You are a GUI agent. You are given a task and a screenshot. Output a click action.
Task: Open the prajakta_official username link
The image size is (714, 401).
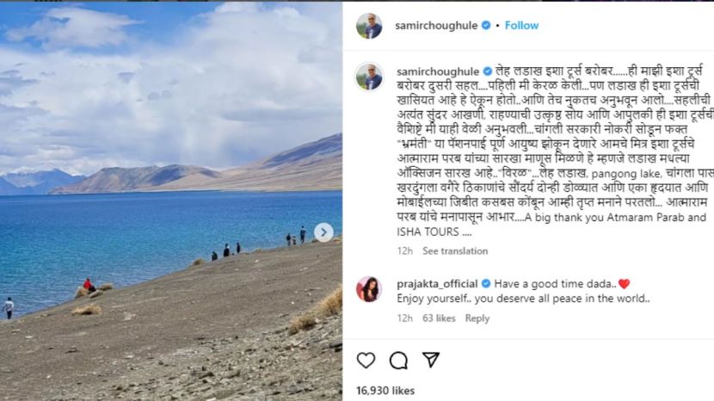(437, 284)
